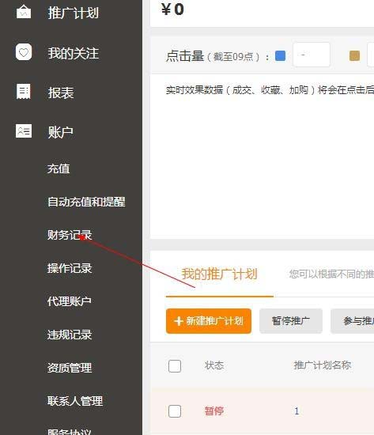Screen dimensions: 374x435
Task: Toggle the select-all checkbox in table header
Action: [175, 366]
